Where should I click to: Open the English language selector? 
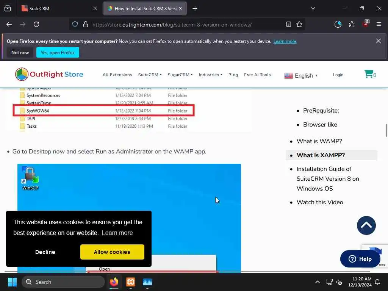click(x=301, y=76)
